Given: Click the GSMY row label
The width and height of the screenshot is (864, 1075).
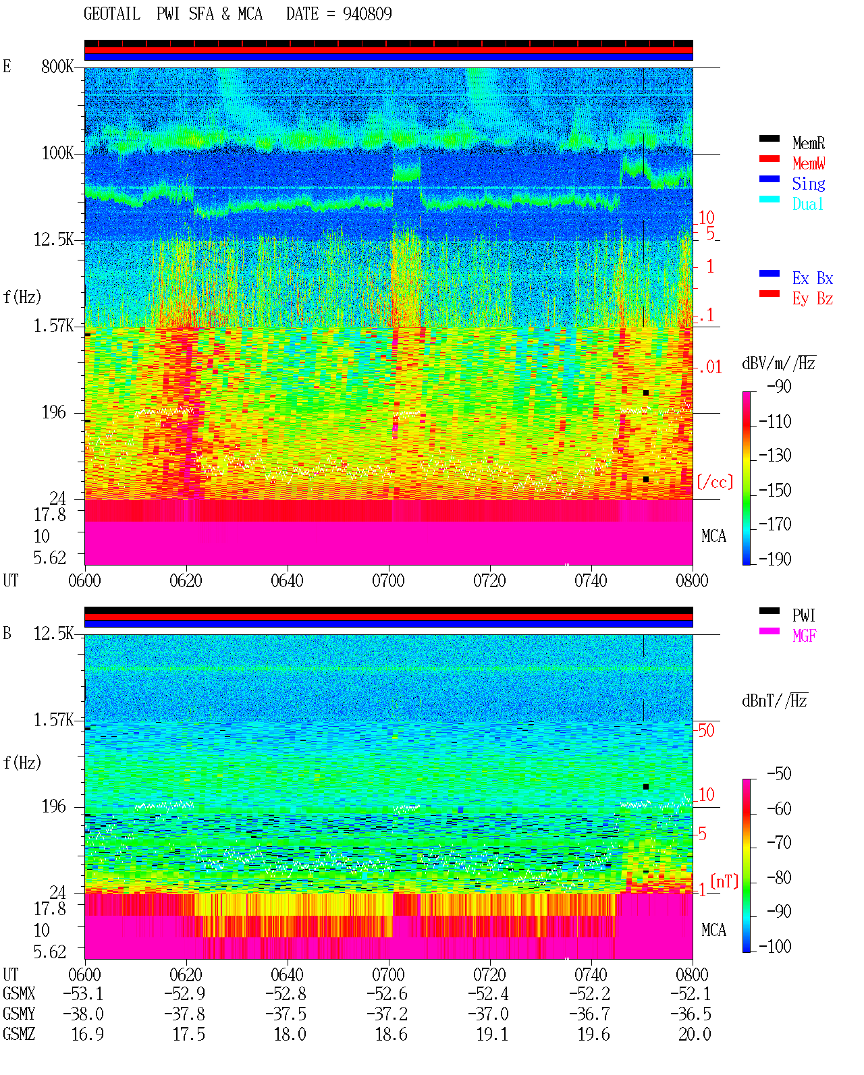Looking at the screenshot, I should coord(19,1014).
